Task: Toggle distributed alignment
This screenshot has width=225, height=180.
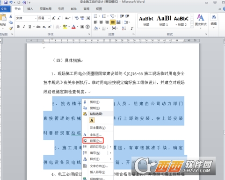Action: (118, 22)
